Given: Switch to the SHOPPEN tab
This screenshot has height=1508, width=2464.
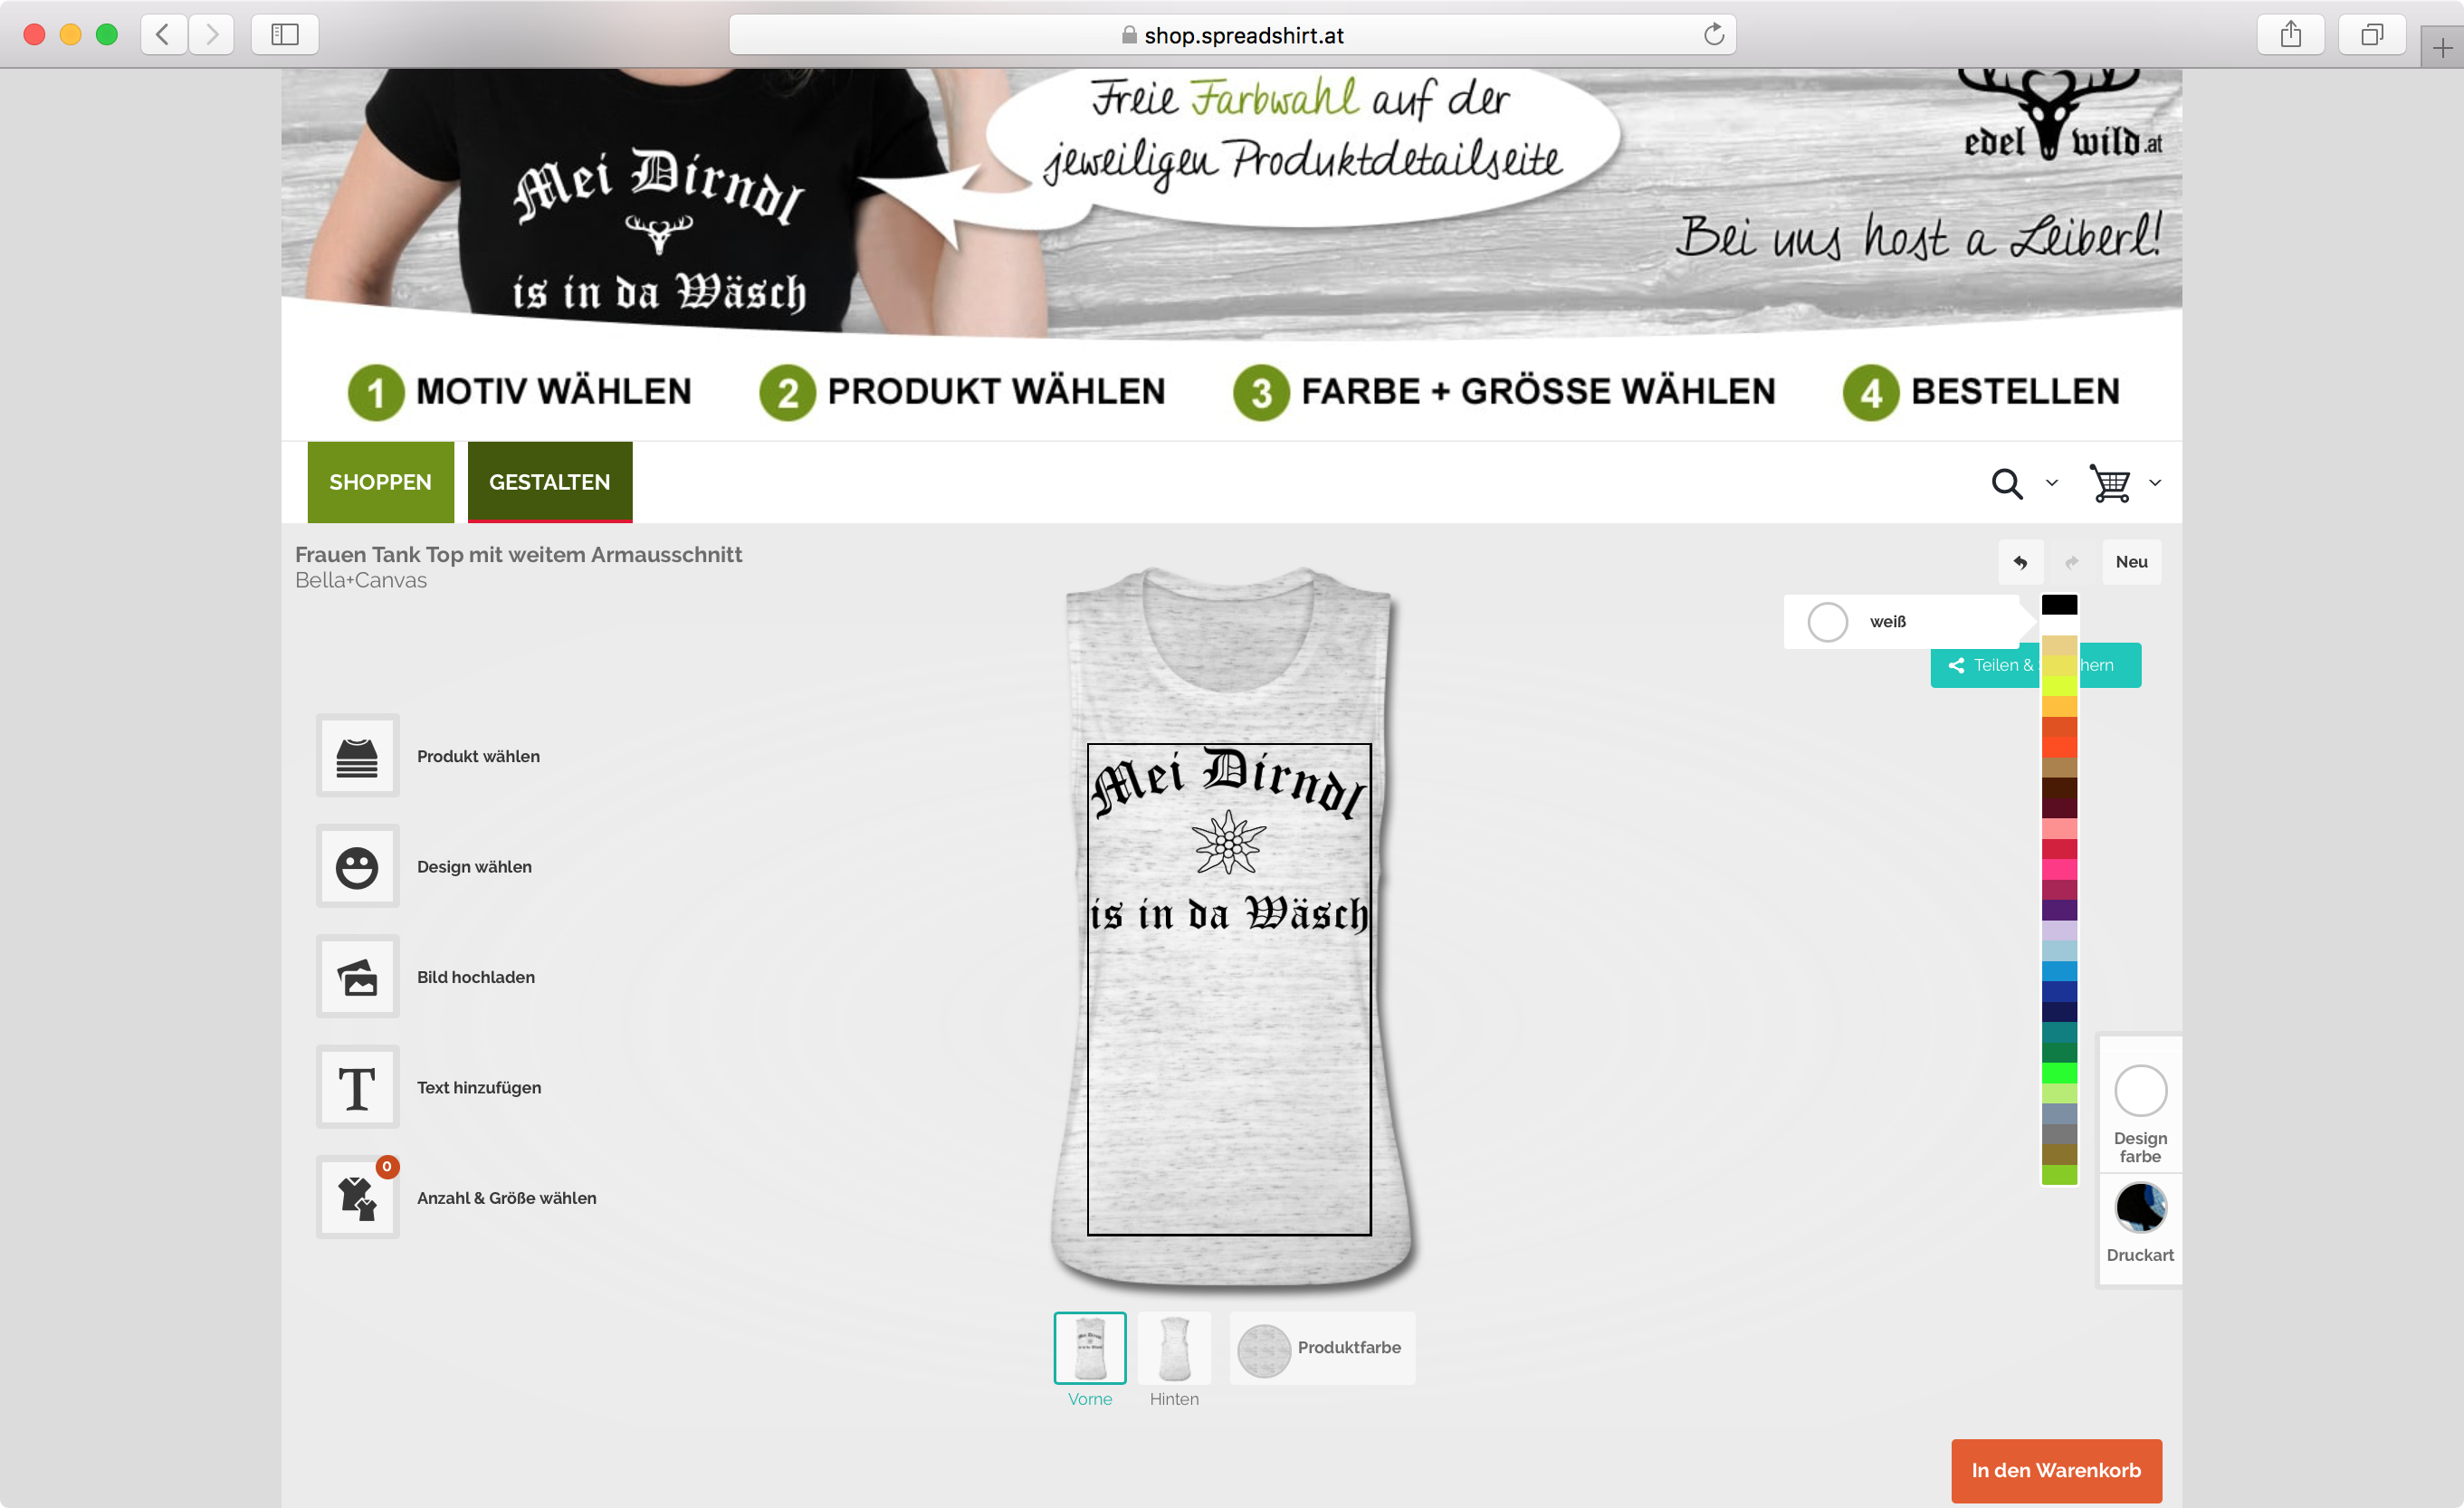Looking at the screenshot, I should point(380,482).
